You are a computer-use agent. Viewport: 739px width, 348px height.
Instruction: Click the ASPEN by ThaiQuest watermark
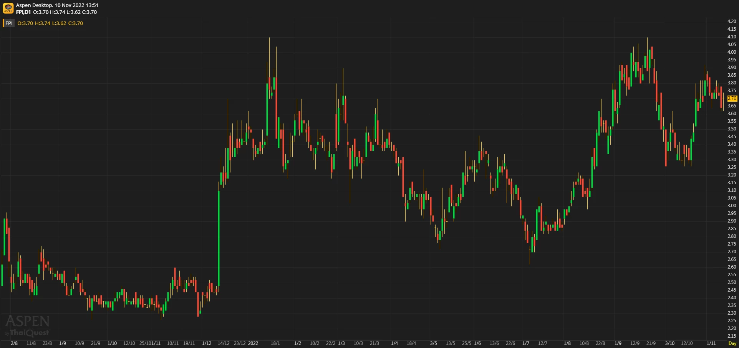(x=27, y=325)
